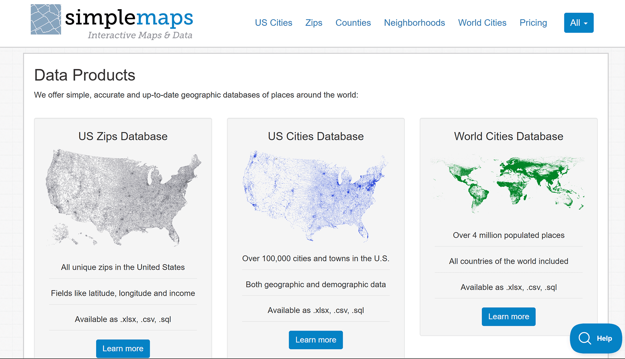Open the Pricing page

click(533, 23)
